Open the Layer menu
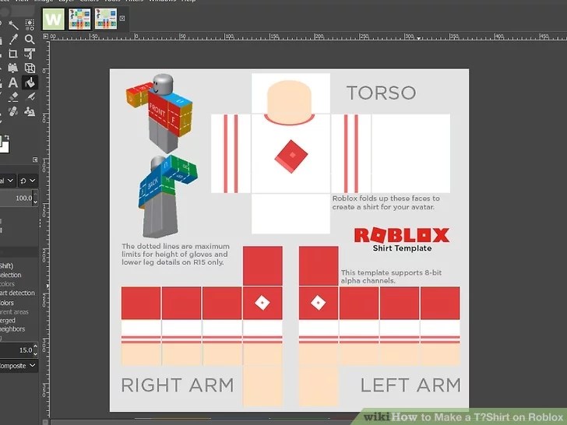This screenshot has width=567, height=425. (66, 1)
